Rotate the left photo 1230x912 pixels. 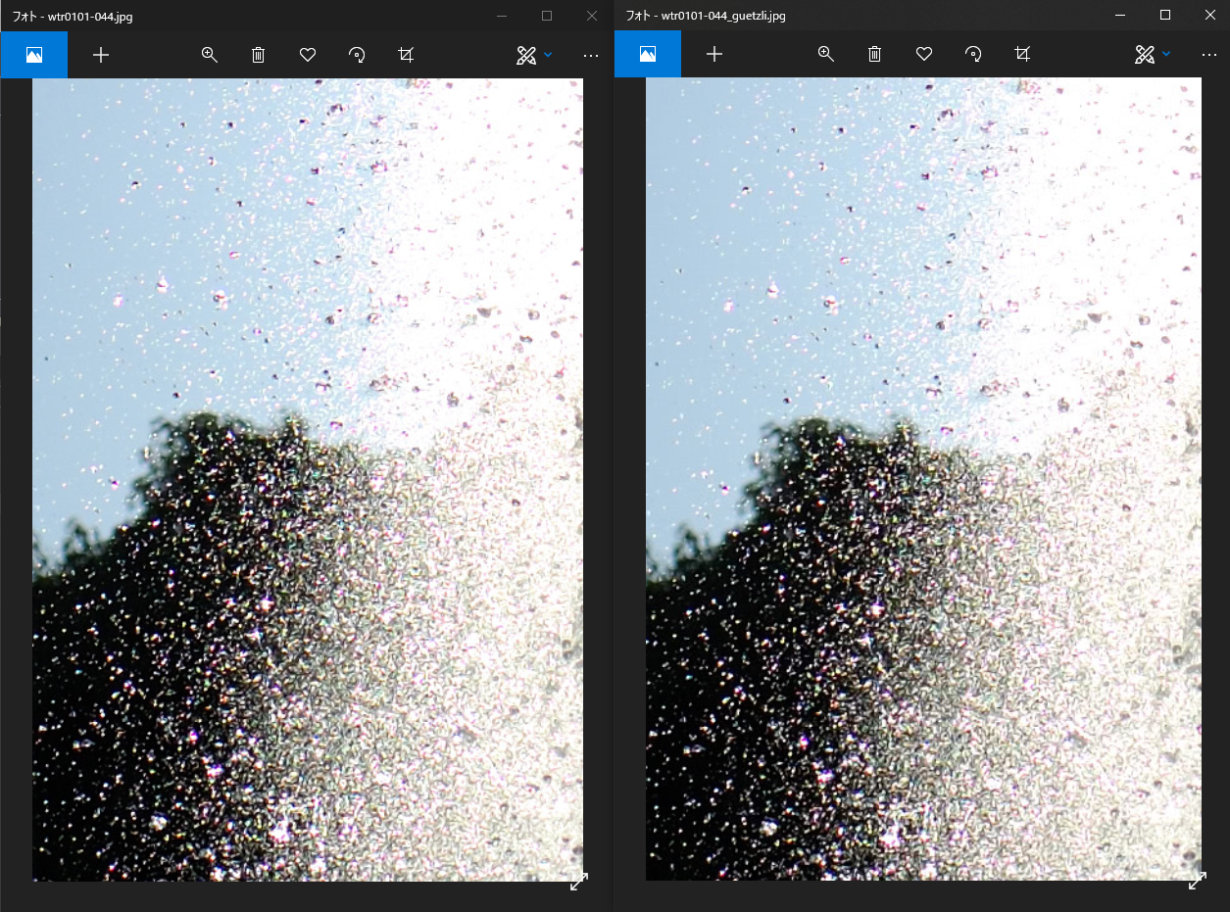point(357,55)
